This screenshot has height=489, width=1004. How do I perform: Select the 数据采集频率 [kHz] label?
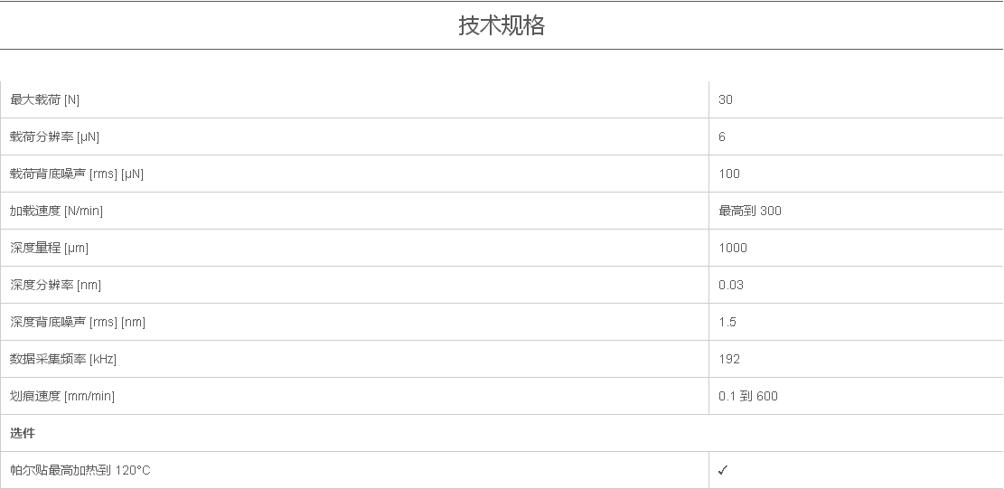coord(63,359)
